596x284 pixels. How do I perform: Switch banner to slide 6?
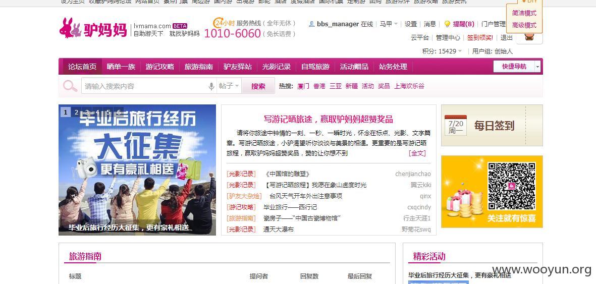[119, 112]
